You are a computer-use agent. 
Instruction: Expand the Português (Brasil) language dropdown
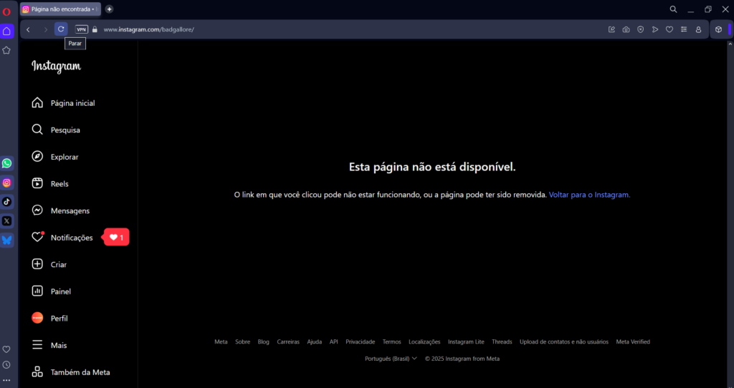(391, 359)
